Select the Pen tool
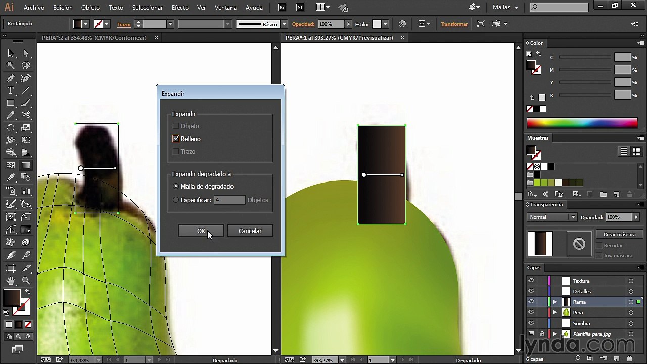Viewport: 647px width, 364px height. pyautogui.click(x=11, y=78)
